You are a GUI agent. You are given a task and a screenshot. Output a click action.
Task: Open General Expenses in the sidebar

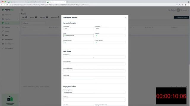point(10,44)
